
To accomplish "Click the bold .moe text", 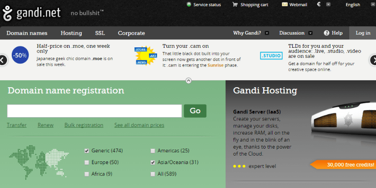I will click(97, 59).
